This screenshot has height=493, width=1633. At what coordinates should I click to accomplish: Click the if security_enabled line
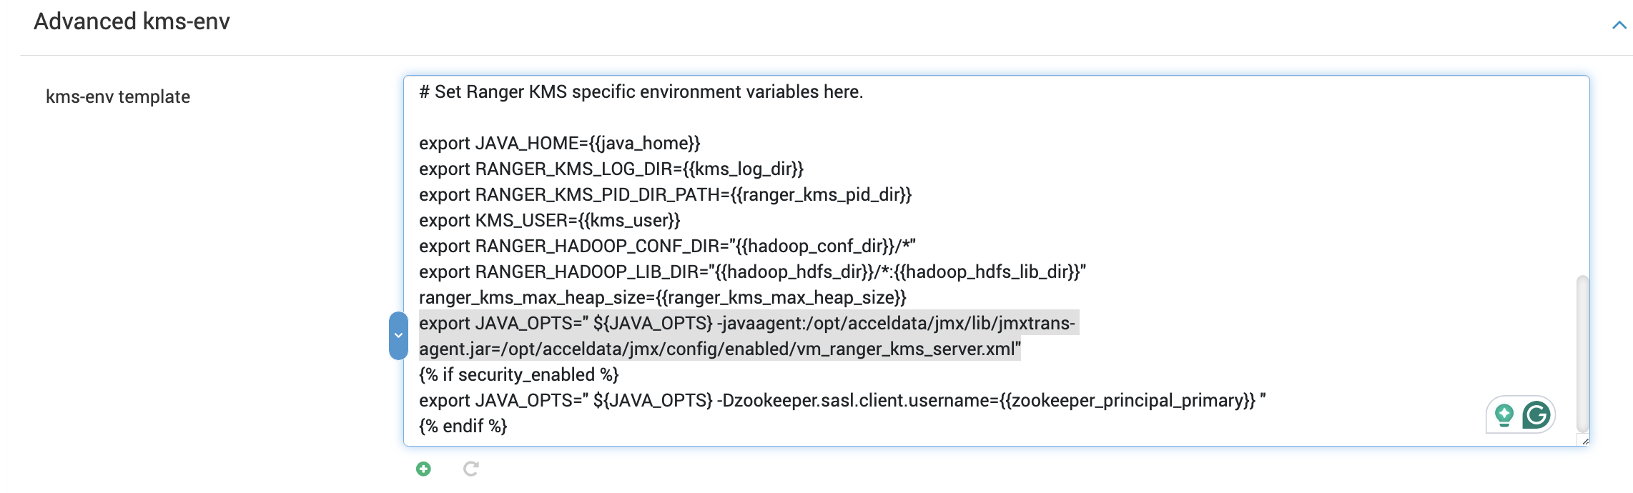click(x=518, y=374)
